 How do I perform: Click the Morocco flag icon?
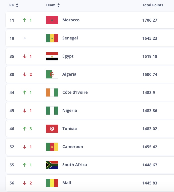(52, 20)
